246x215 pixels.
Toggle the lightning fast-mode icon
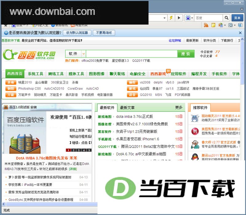click(171, 18)
